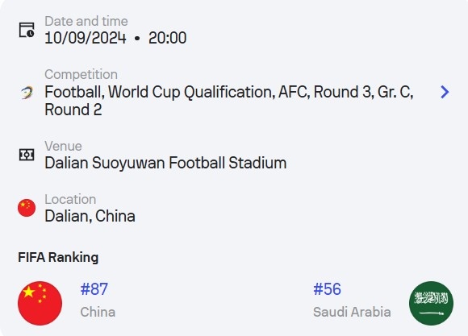Image resolution: width=468 pixels, height=336 pixels.
Task: Open Saudi Arabia's #56 ranking link
Action: [327, 289]
